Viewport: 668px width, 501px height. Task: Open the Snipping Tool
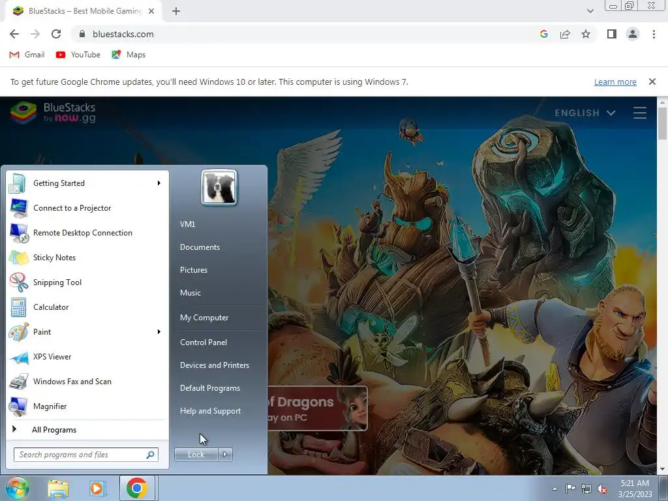(87, 282)
